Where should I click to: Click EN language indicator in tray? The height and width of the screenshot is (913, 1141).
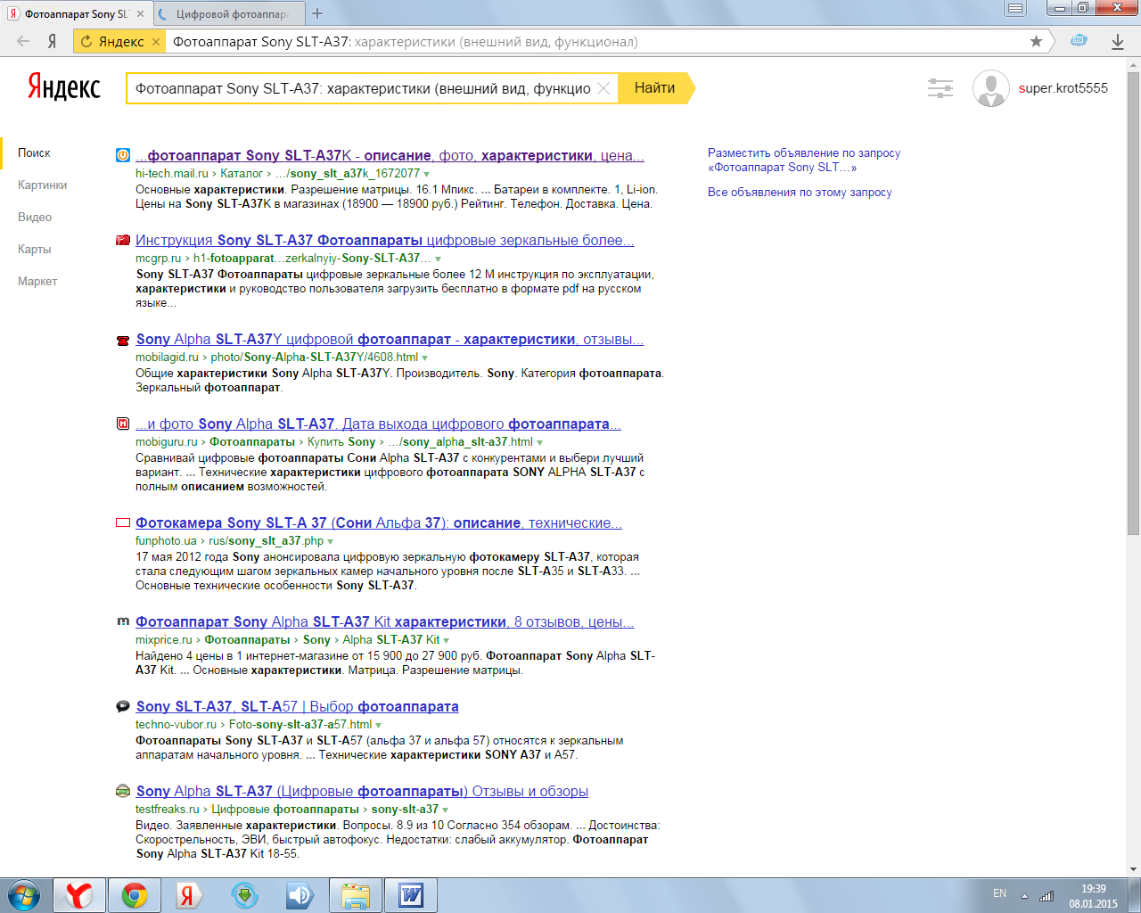point(999,893)
